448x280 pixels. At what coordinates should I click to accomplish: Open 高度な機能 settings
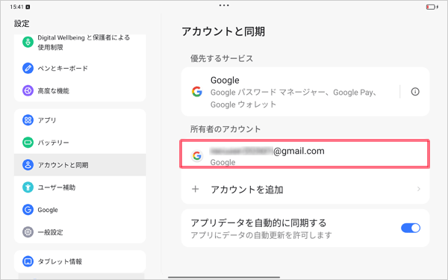coord(80,90)
